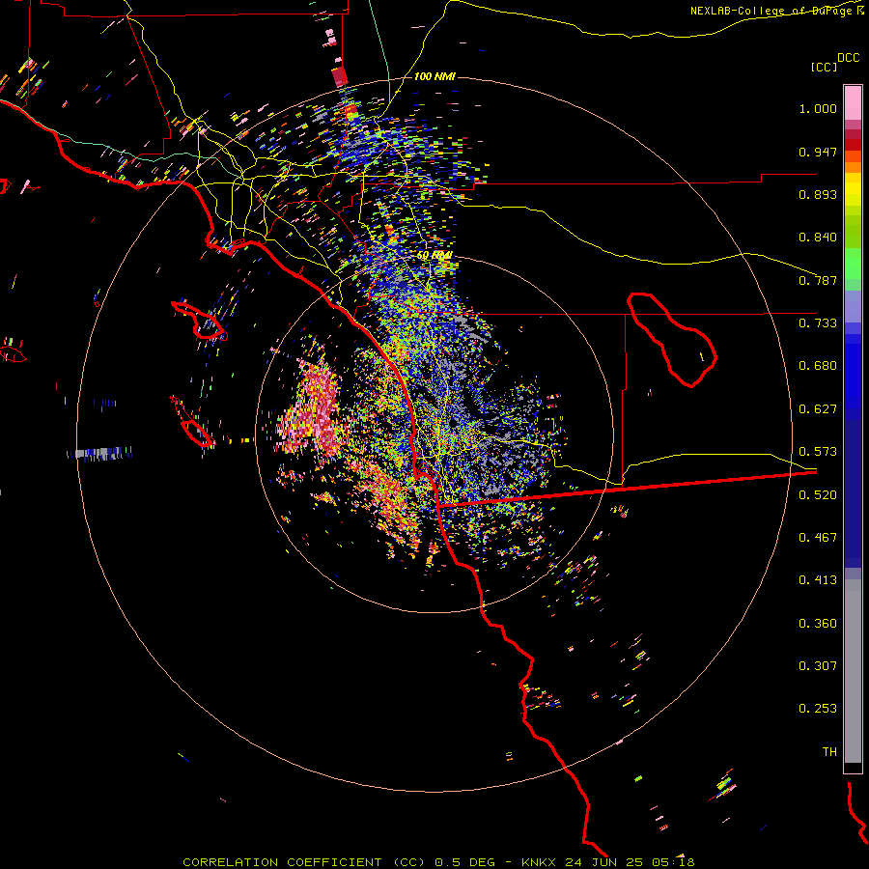The height and width of the screenshot is (869, 869).
Task: Click the 0.467 color scale value
Action: [x=818, y=538]
